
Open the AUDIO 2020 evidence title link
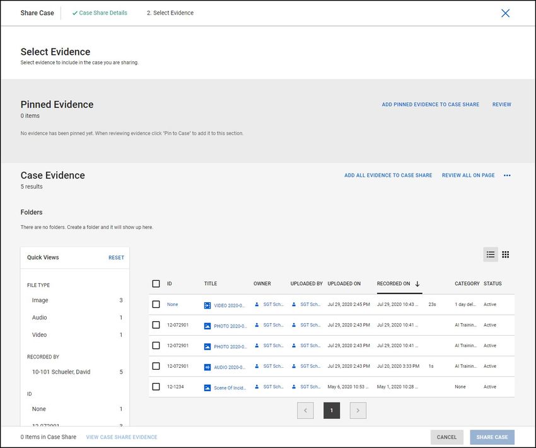click(230, 367)
